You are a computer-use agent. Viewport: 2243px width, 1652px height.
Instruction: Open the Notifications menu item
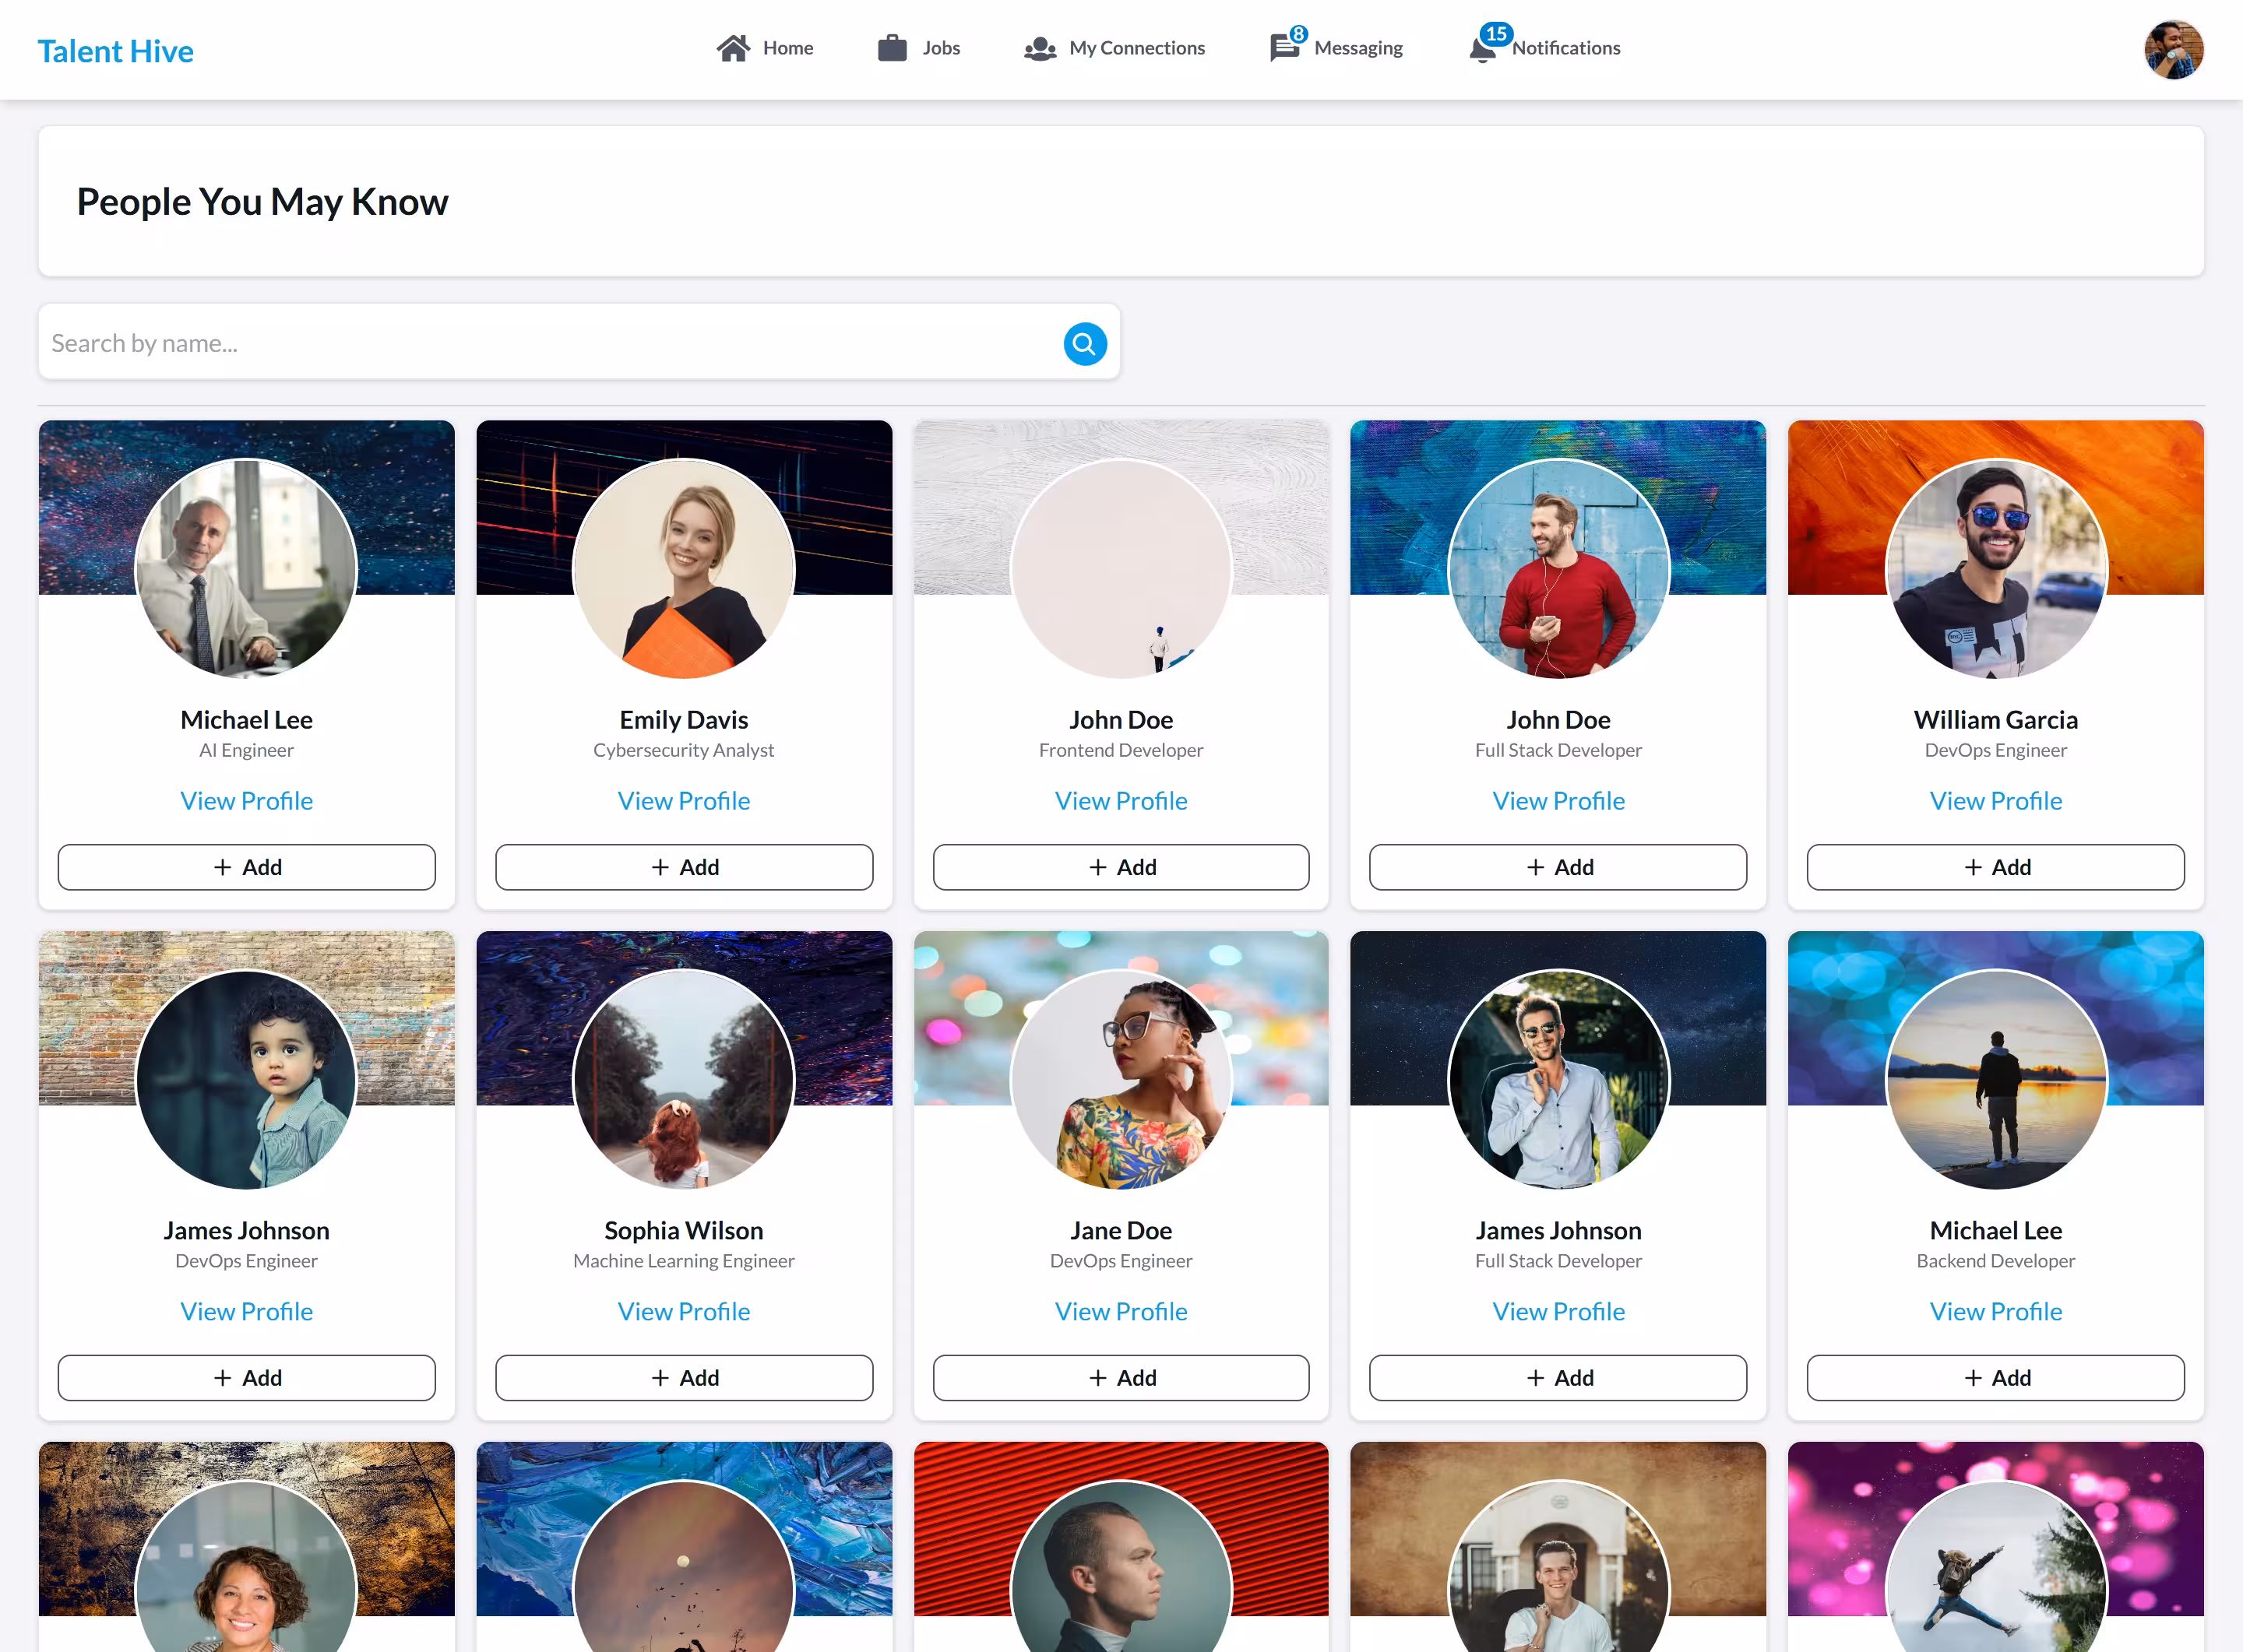(1546, 48)
